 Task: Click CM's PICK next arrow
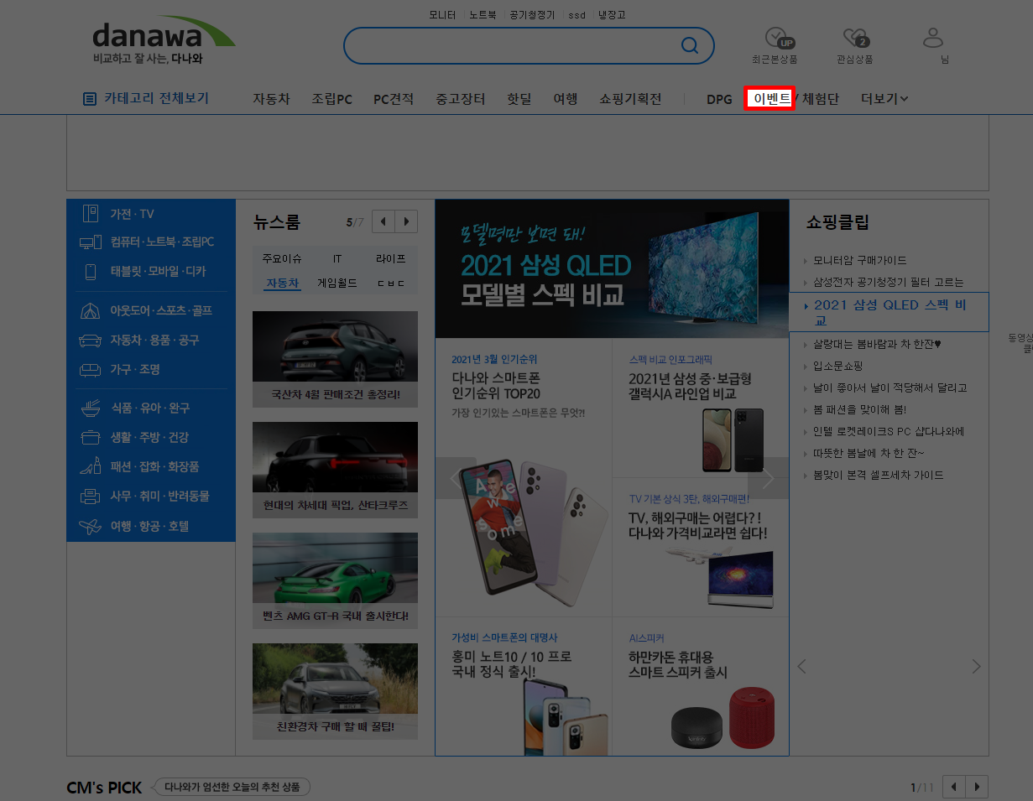(977, 788)
